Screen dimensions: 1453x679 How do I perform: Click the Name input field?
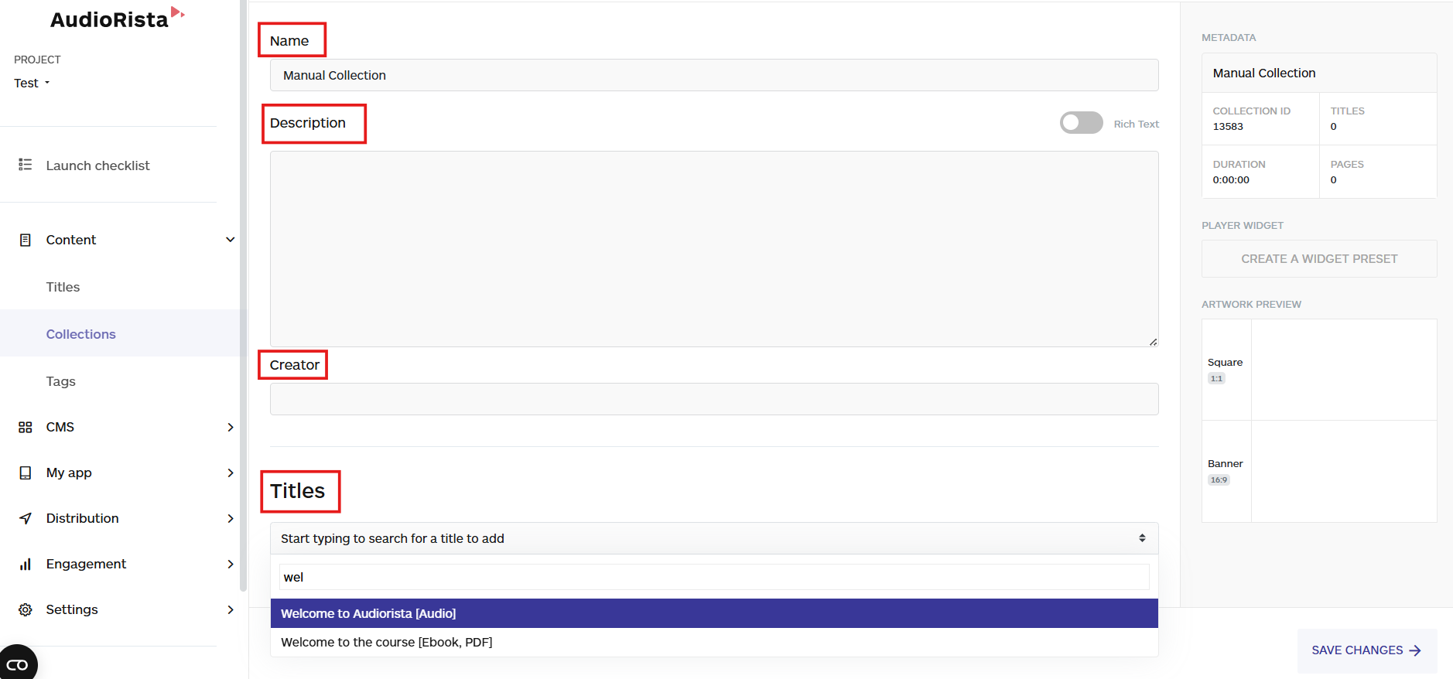click(x=713, y=75)
